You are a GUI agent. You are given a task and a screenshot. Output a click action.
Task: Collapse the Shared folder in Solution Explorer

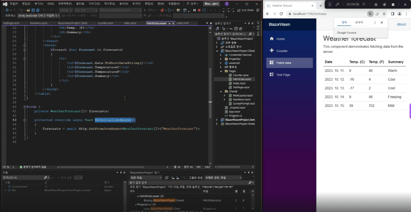click(x=220, y=91)
